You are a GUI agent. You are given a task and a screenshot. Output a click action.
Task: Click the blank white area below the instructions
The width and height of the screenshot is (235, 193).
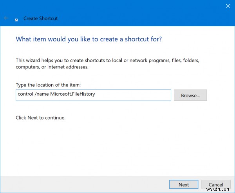coord(117,148)
